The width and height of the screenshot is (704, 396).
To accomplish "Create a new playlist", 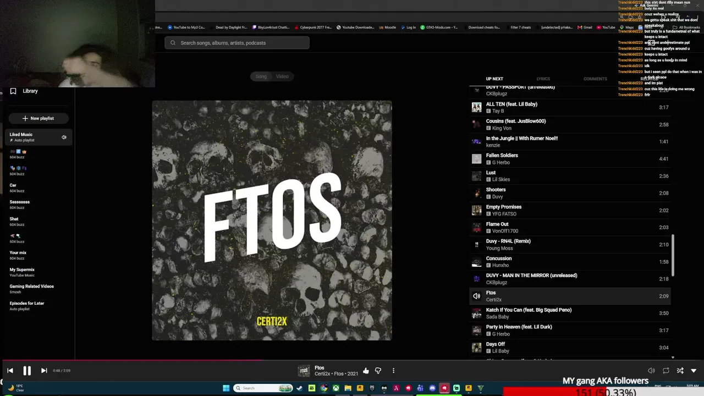I will (38, 118).
